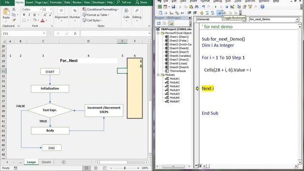Collapse the Microsoft Excel Objects folder
The height and width of the screenshot is (171, 304).
pyautogui.click(x=158, y=33)
